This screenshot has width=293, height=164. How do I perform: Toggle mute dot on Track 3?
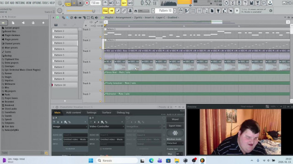[x=100, y=58]
